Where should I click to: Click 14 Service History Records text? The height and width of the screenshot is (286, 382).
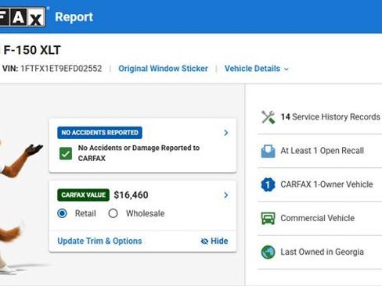[x=330, y=117]
